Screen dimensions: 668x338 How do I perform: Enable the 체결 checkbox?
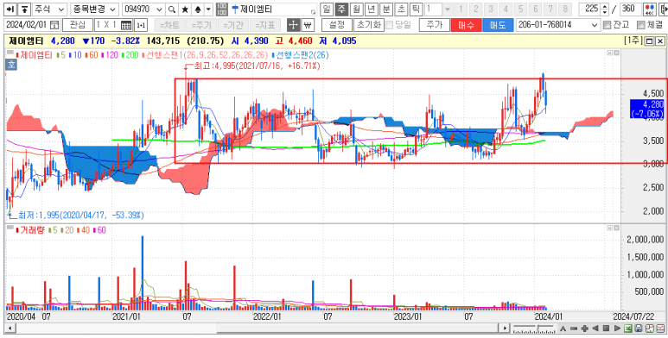pyautogui.click(x=640, y=25)
